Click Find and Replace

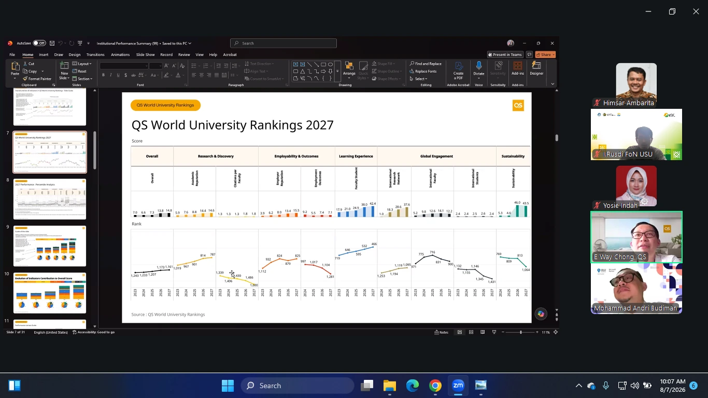pyautogui.click(x=426, y=64)
